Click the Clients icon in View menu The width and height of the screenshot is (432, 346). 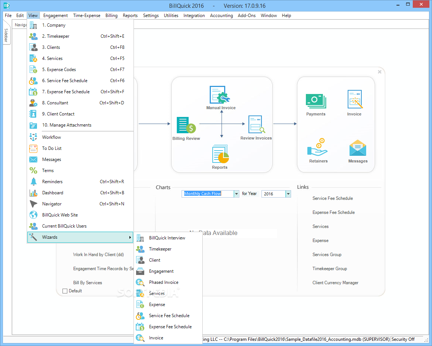point(33,47)
